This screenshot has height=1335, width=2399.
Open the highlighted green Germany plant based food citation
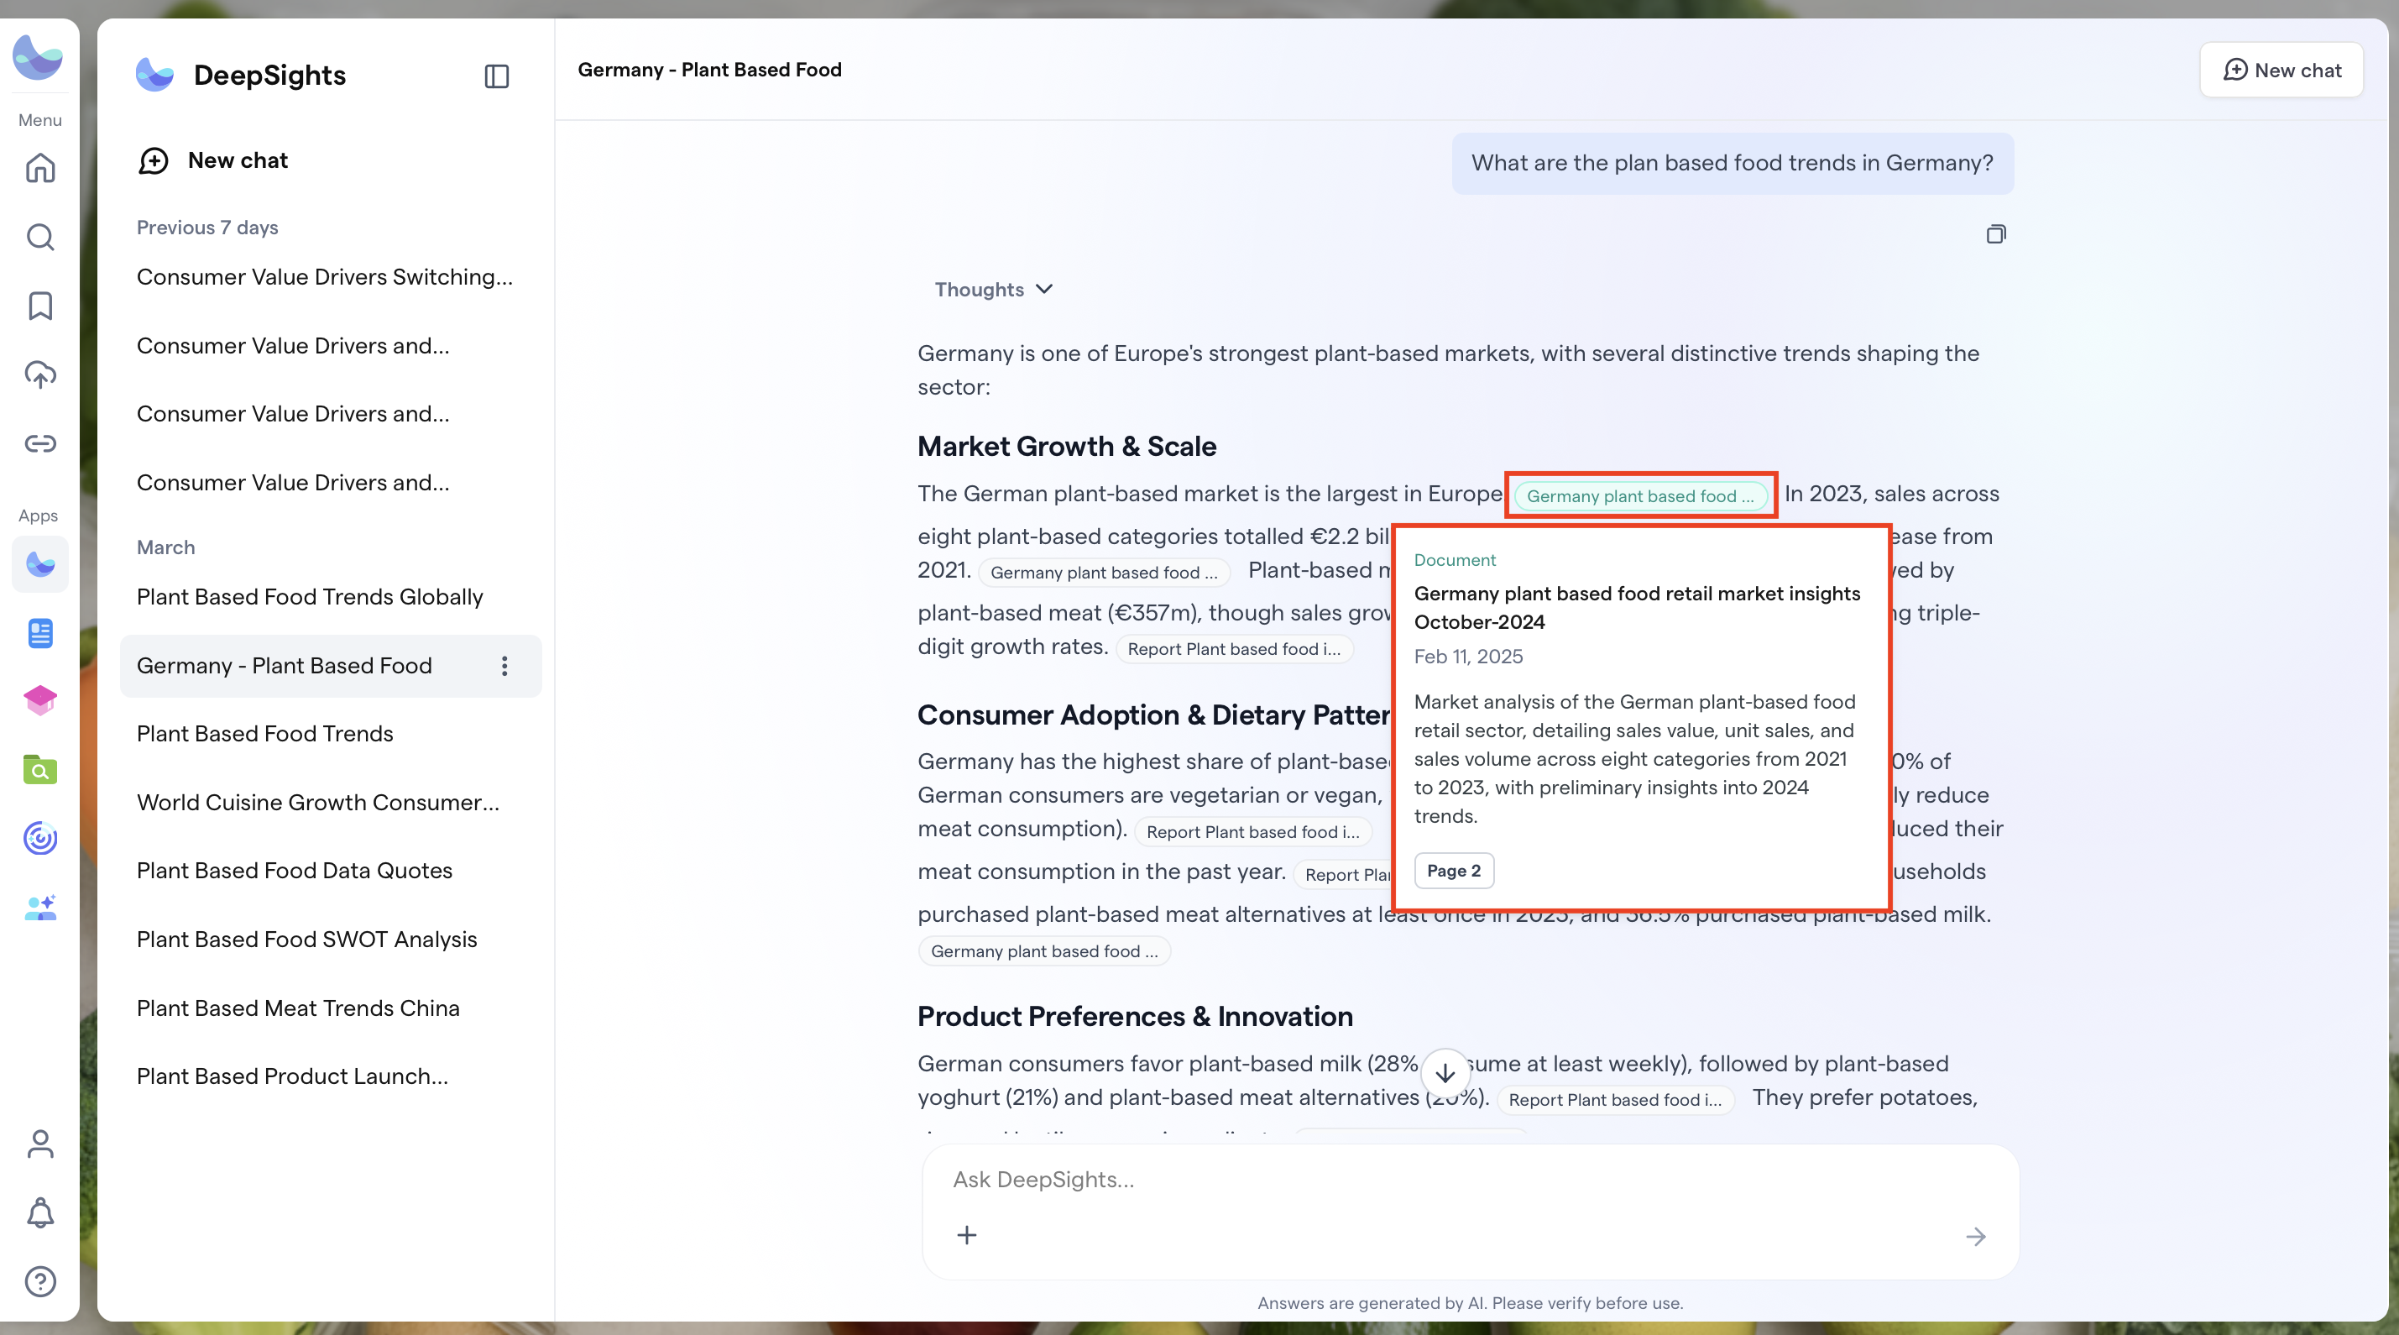1641,496
